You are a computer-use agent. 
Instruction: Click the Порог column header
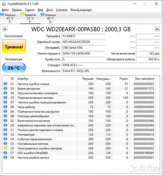click(121, 79)
